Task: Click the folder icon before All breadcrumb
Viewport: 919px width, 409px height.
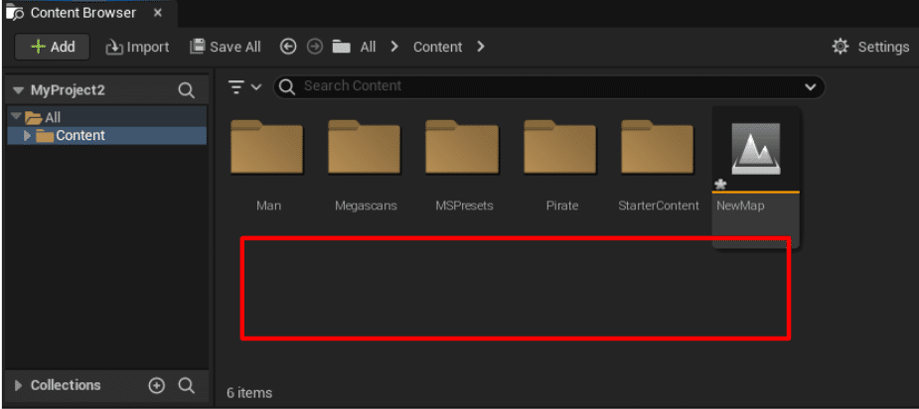Action: (341, 47)
